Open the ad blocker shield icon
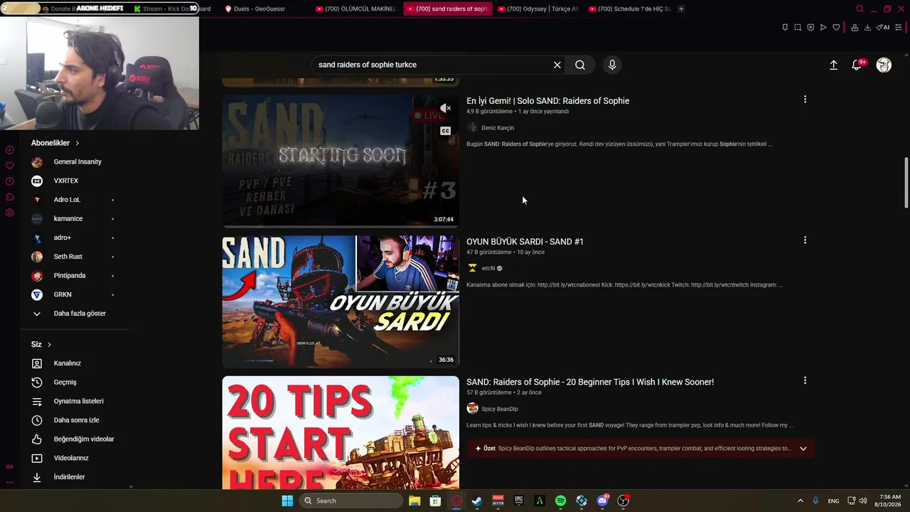Image resolution: width=910 pixels, height=512 pixels. tap(810, 28)
